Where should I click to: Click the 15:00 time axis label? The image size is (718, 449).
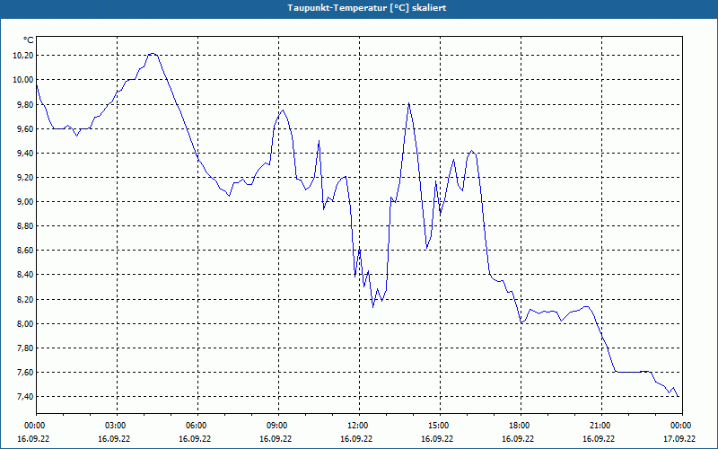pos(440,426)
